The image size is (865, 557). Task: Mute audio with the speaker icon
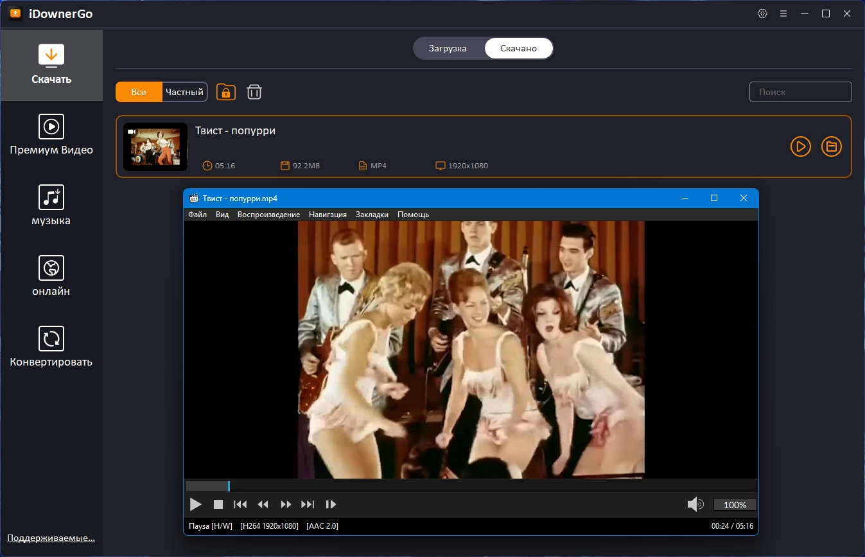pyautogui.click(x=695, y=504)
